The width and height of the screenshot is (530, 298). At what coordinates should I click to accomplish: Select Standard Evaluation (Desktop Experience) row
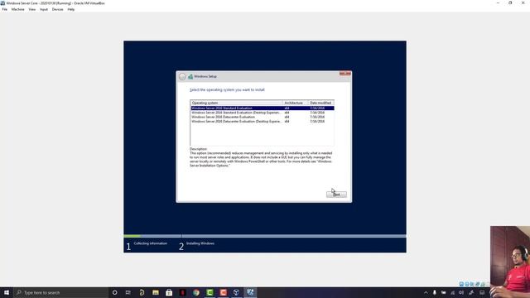click(262, 113)
